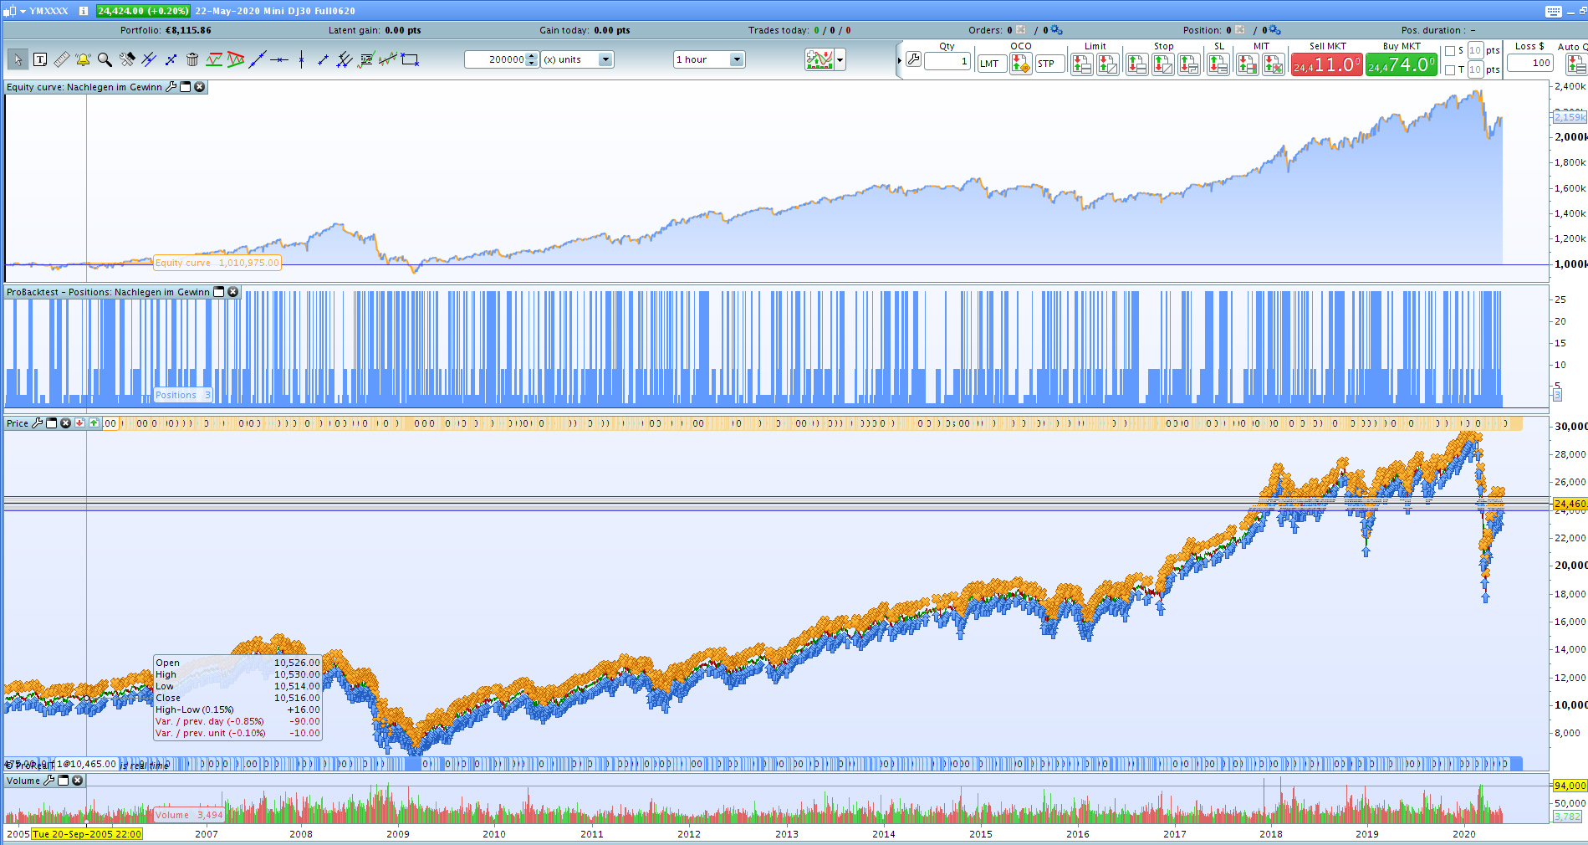The image size is (1588, 845).
Task: Click the cancel all Orders X icon
Action: 1020,30
